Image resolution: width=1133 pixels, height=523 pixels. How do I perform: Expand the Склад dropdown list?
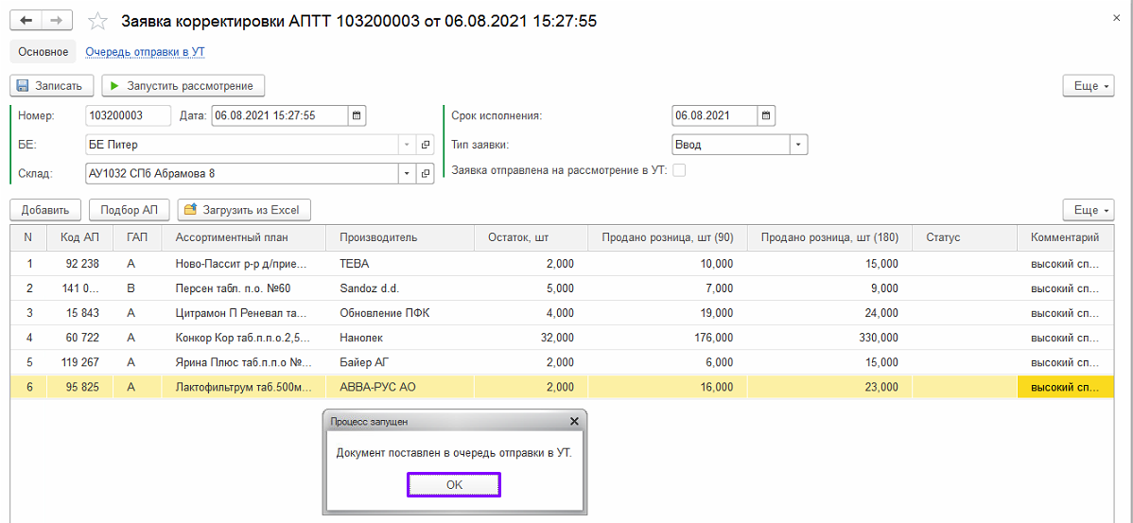(407, 174)
